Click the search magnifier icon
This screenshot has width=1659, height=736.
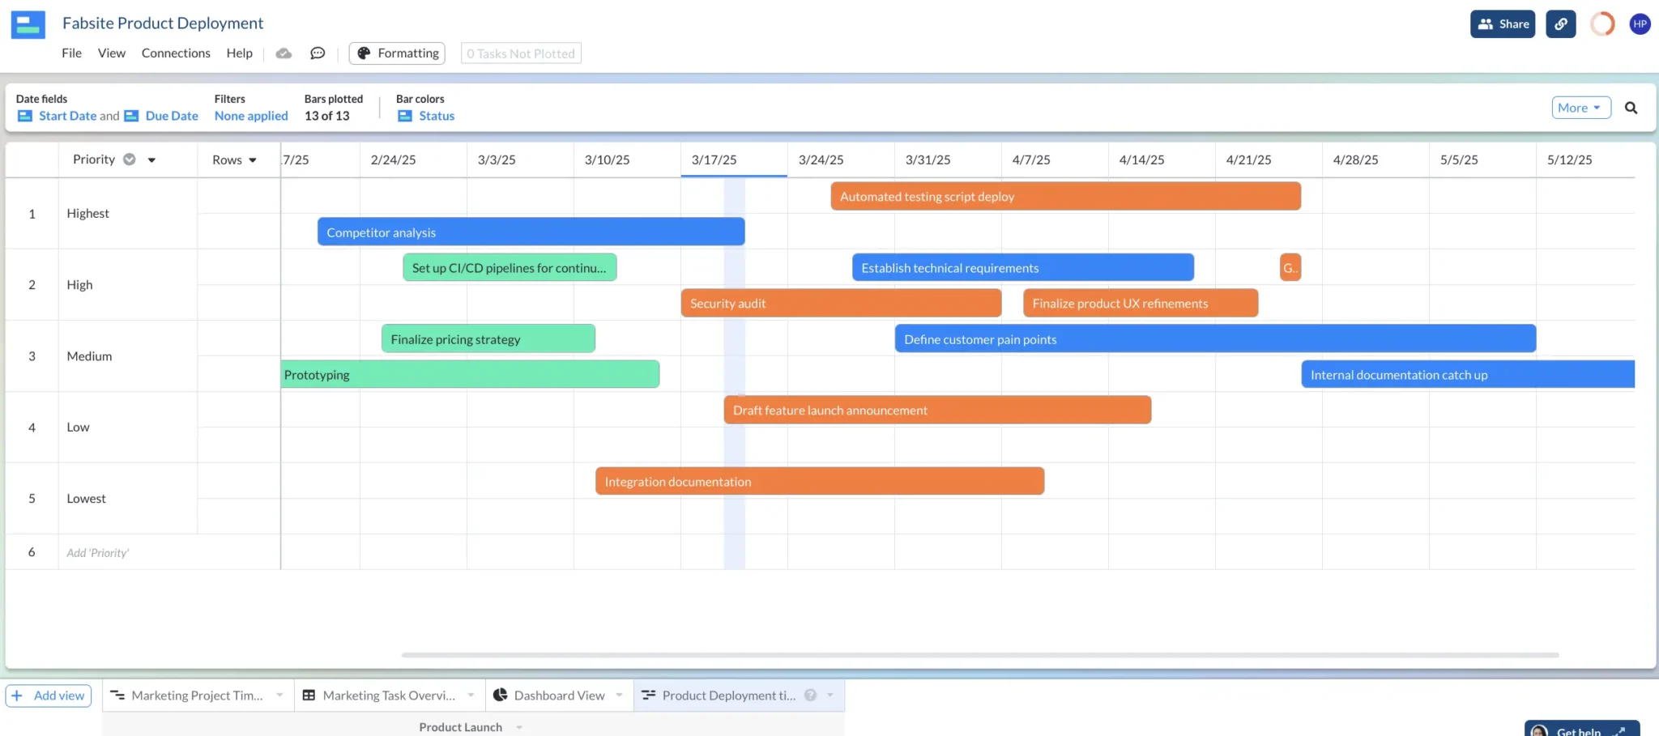[1631, 108]
